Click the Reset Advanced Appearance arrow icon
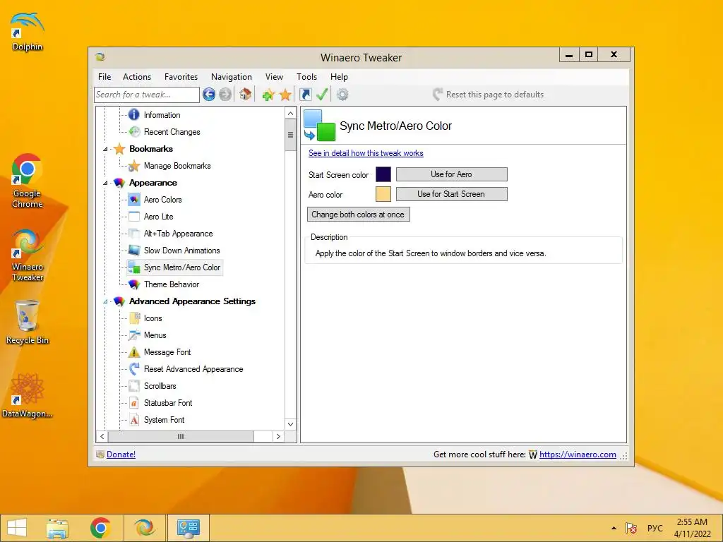This screenshot has width=723, height=542. (134, 368)
